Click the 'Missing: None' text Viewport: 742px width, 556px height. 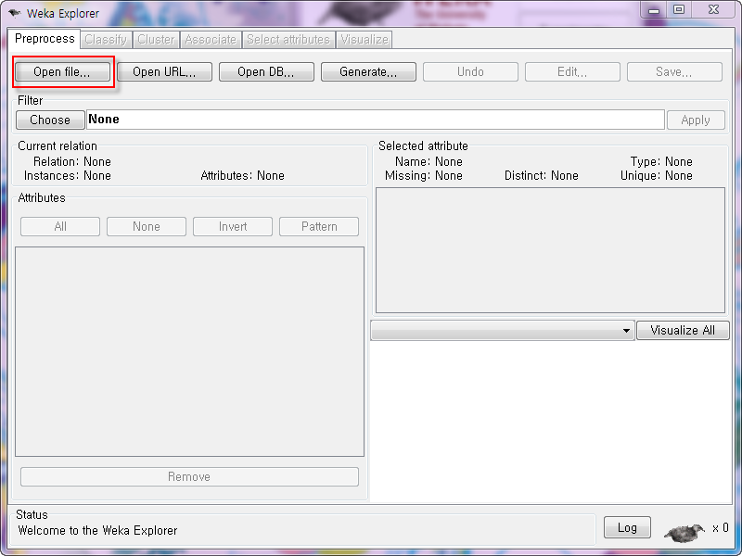point(424,176)
